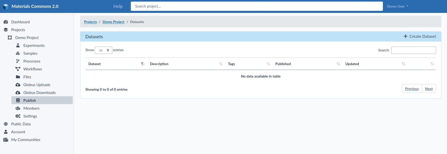Click the 'Showing 0 to 0 of 0 entries' text
The width and height of the screenshot is (447, 154).
pos(106,89)
